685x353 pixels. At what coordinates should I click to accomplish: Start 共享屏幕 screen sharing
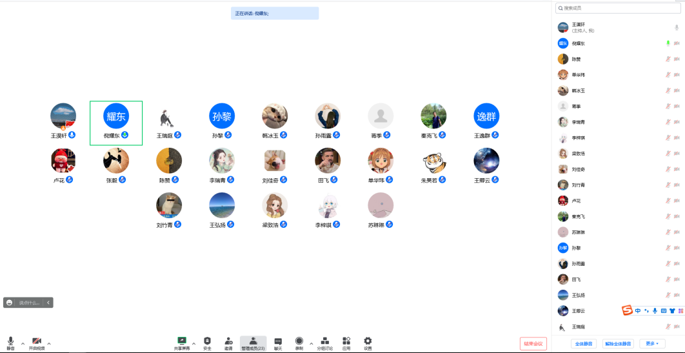click(x=182, y=341)
